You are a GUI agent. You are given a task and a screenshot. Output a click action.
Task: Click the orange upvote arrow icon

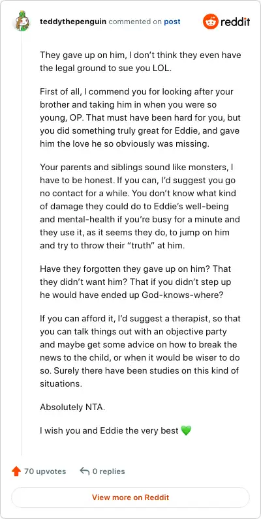point(16,471)
